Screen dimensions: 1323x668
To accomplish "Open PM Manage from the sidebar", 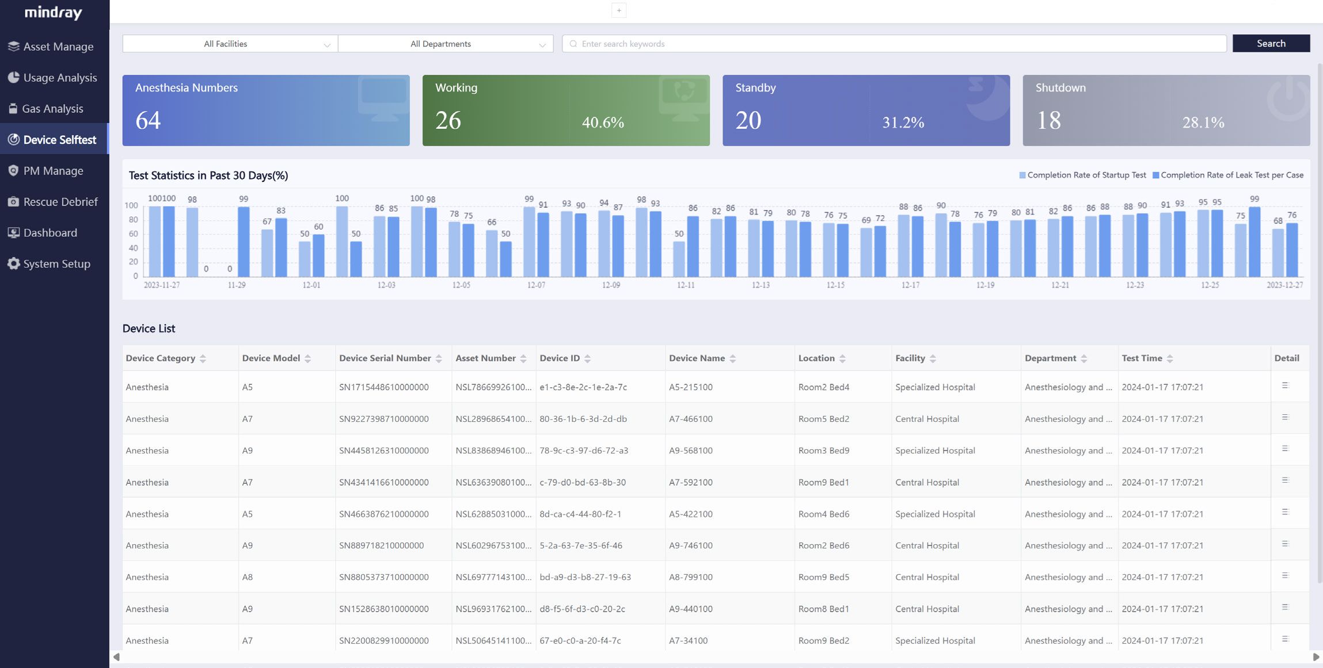I will (x=55, y=170).
